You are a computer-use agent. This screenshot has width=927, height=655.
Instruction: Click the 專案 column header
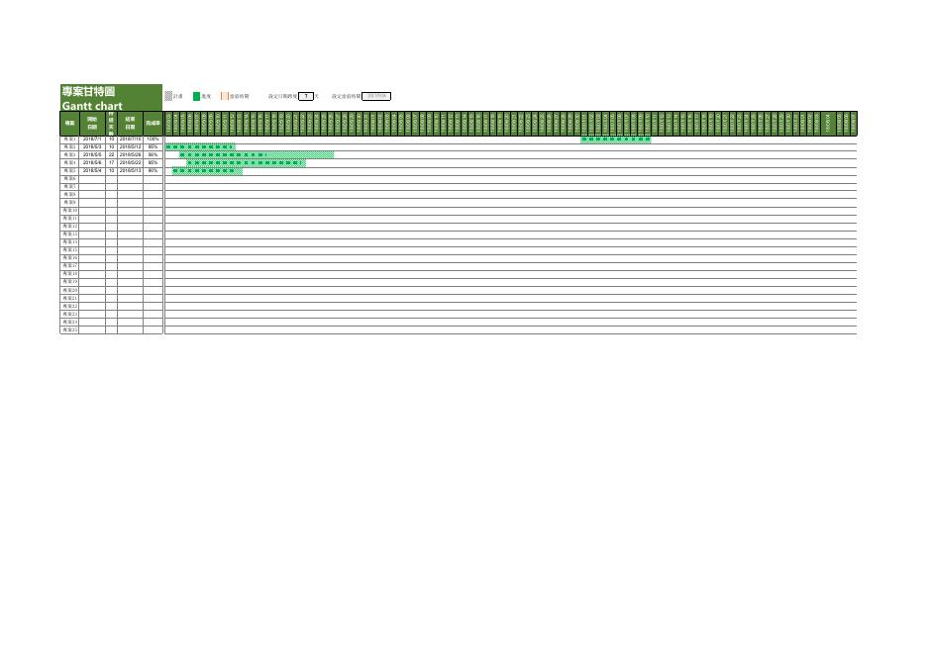coord(69,124)
